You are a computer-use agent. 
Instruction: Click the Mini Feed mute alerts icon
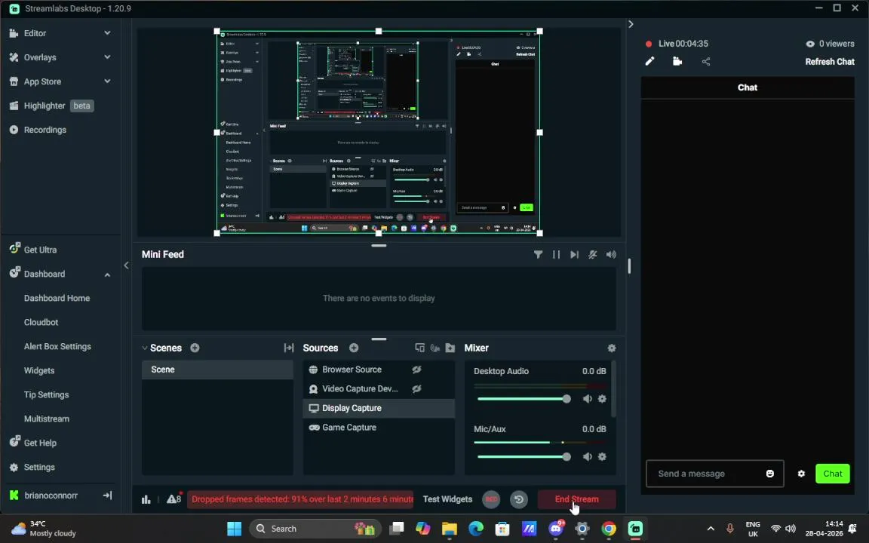pyautogui.click(x=592, y=254)
